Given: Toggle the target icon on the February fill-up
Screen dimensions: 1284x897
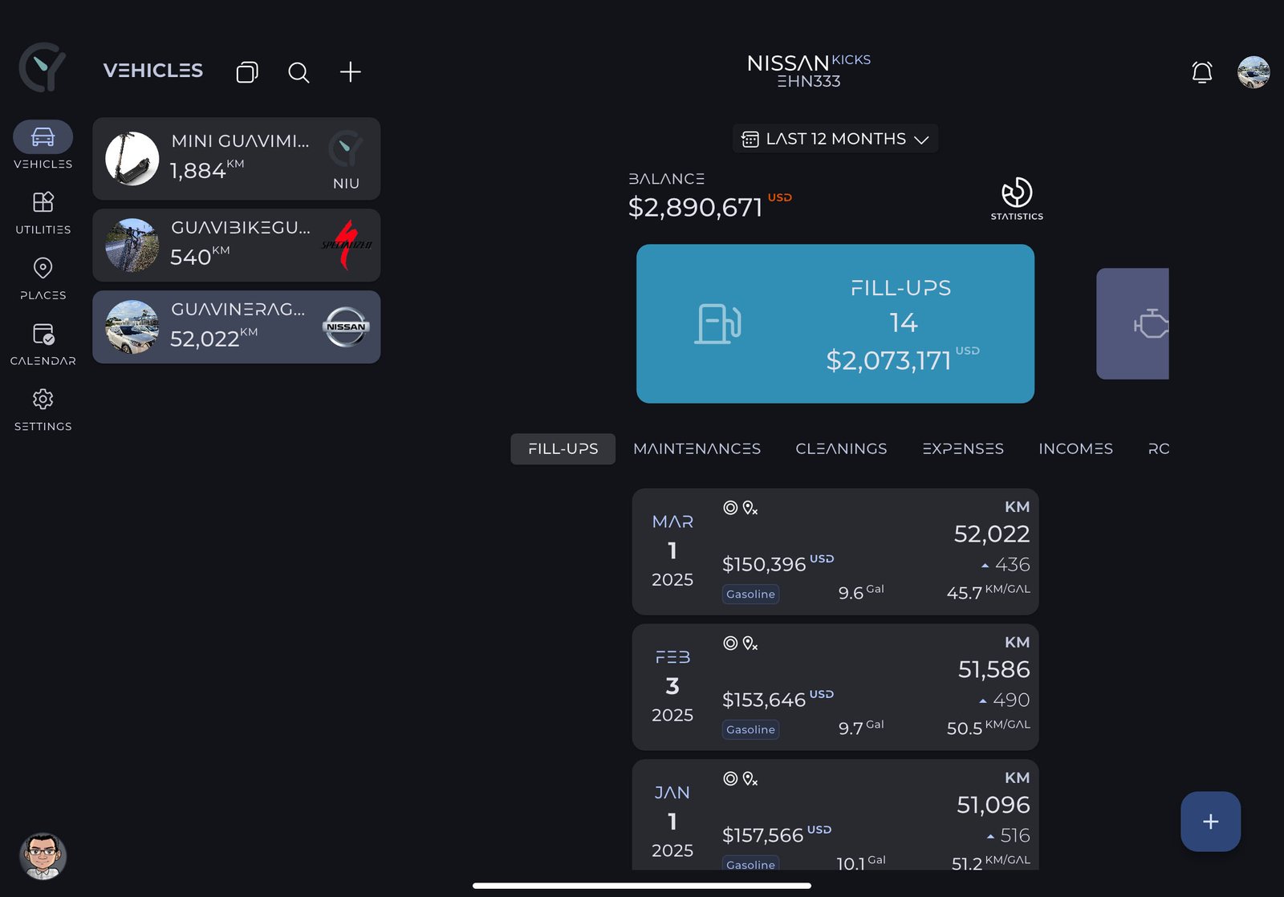Looking at the screenshot, I should pyautogui.click(x=732, y=643).
